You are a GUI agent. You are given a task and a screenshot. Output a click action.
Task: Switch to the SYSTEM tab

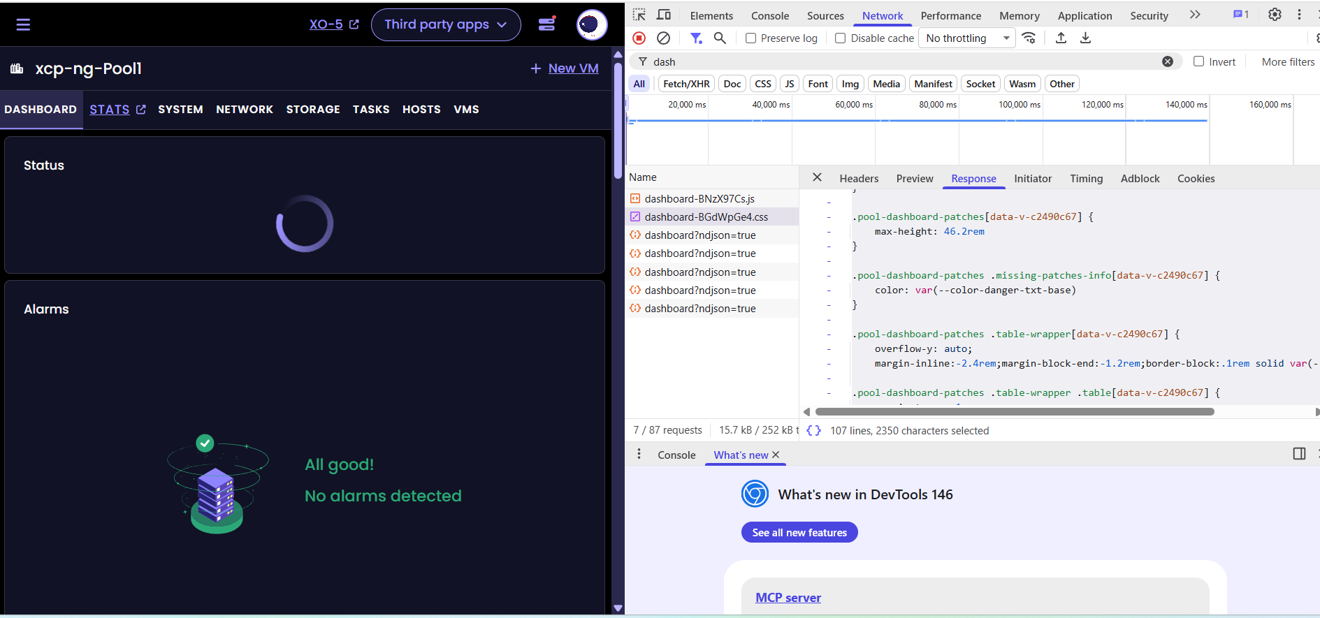pos(180,110)
